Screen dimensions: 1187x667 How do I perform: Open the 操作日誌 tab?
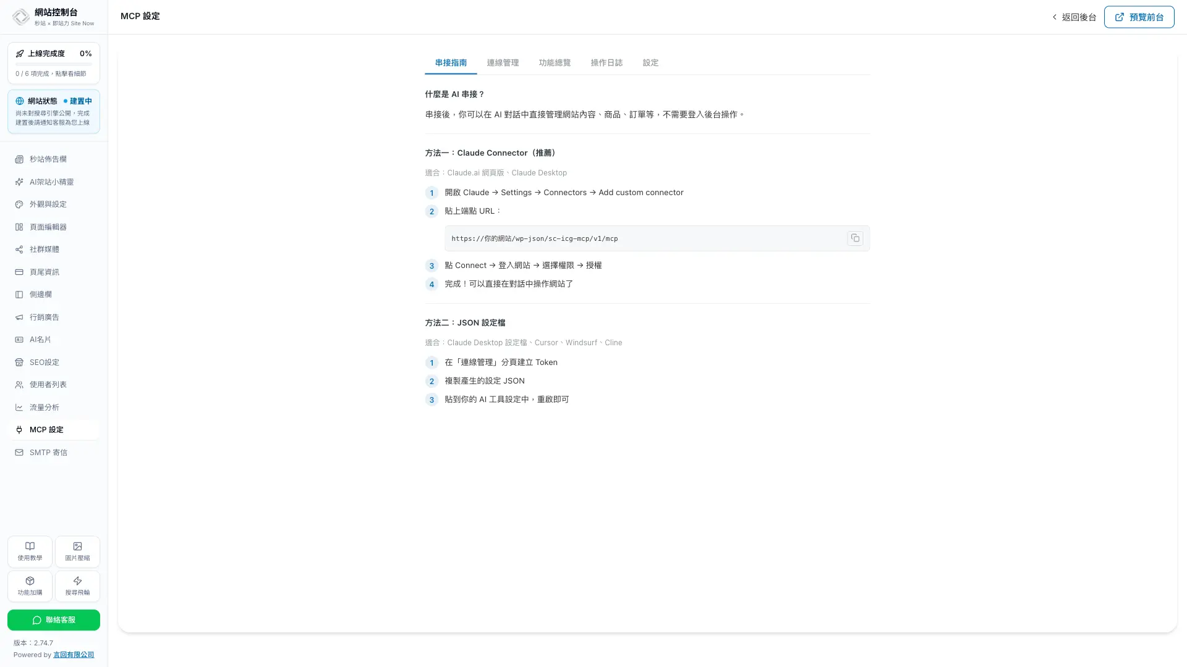coord(606,63)
